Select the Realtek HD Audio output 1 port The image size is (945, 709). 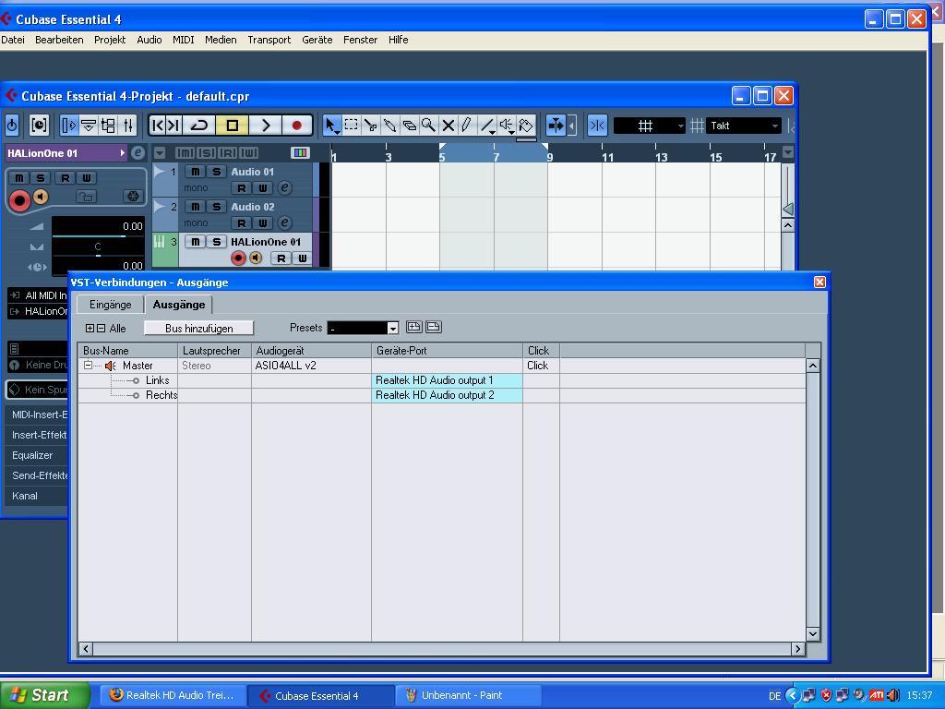pyautogui.click(x=447, y=380)
